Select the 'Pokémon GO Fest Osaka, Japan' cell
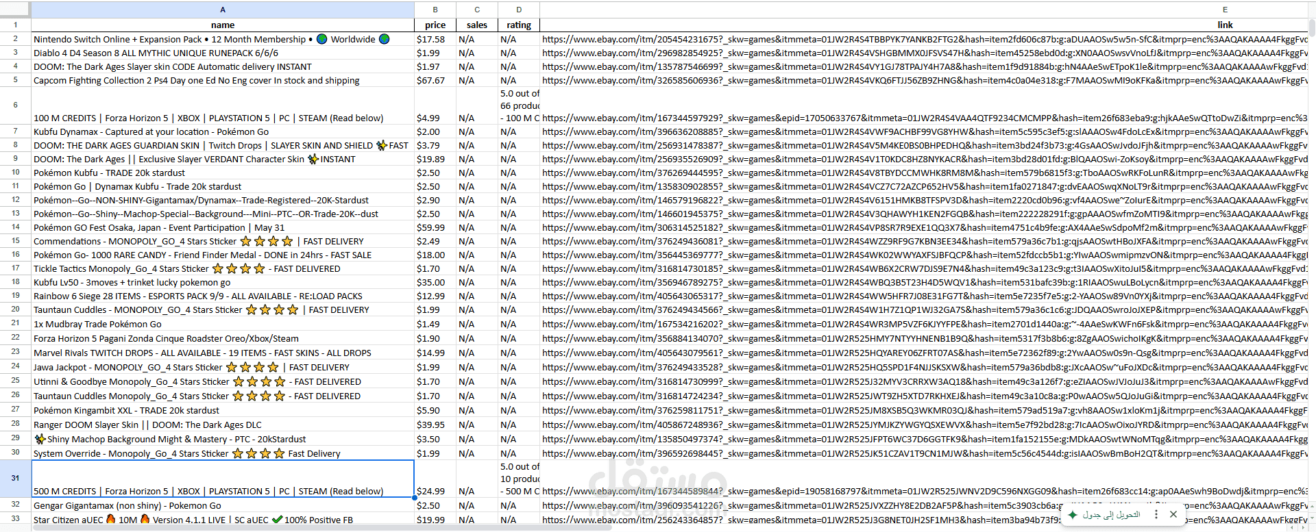The width and height of the screenshot is (1316, 532). click(223, 227)
